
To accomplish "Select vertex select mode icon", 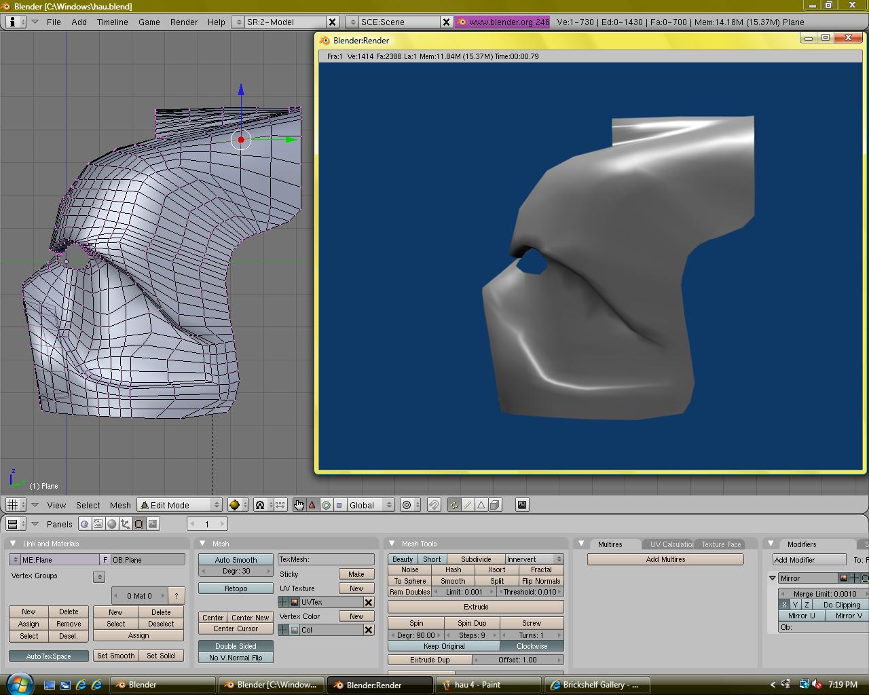I will tap(454, 505).
